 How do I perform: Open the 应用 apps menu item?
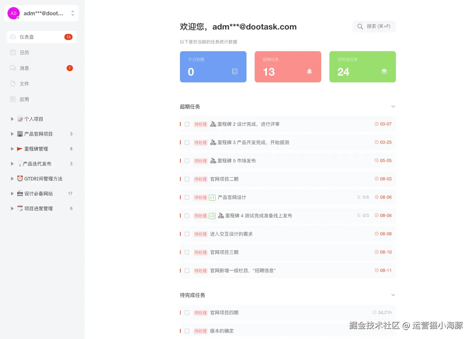(x=41, y=99)
